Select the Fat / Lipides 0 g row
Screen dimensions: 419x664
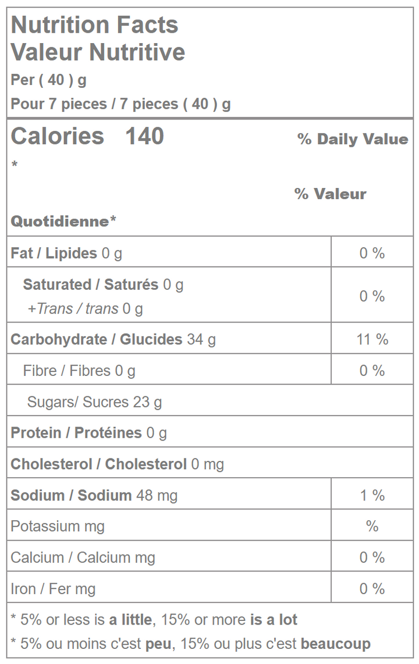pyautogui.click(x=66, y=253)
